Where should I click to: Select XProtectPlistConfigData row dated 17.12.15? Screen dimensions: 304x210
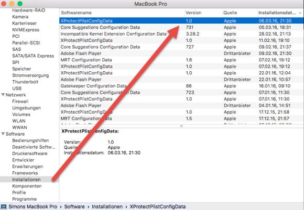pos(181,112)
